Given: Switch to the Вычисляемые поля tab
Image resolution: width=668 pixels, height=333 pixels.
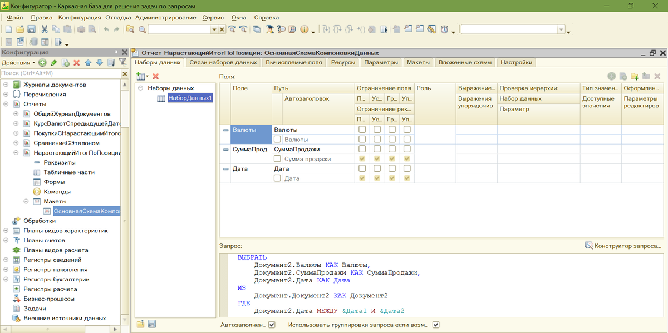Looking at the screenshot, I should [293, 62].
